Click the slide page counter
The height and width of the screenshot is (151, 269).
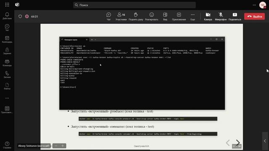237,146
